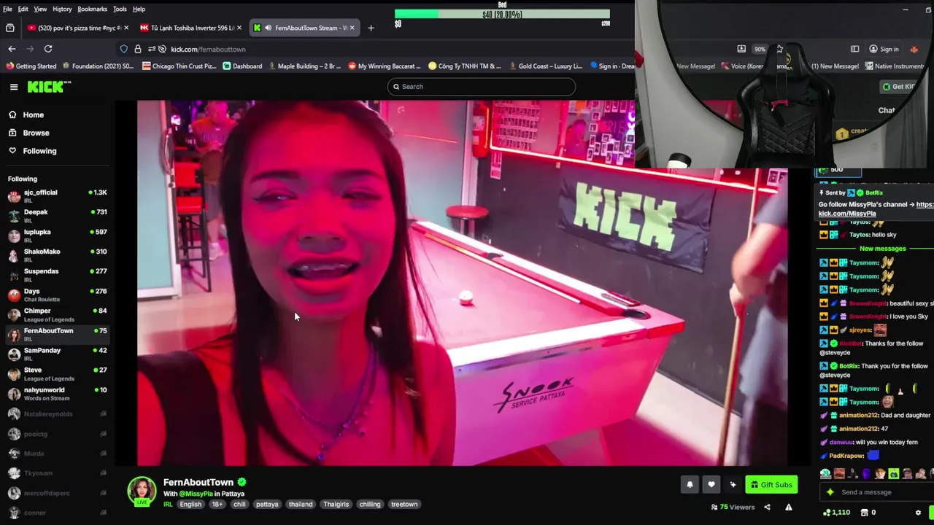This screenshot has height=525, width=934.
Task: Click the Gift Subs button
Action: tap(771, 485)
